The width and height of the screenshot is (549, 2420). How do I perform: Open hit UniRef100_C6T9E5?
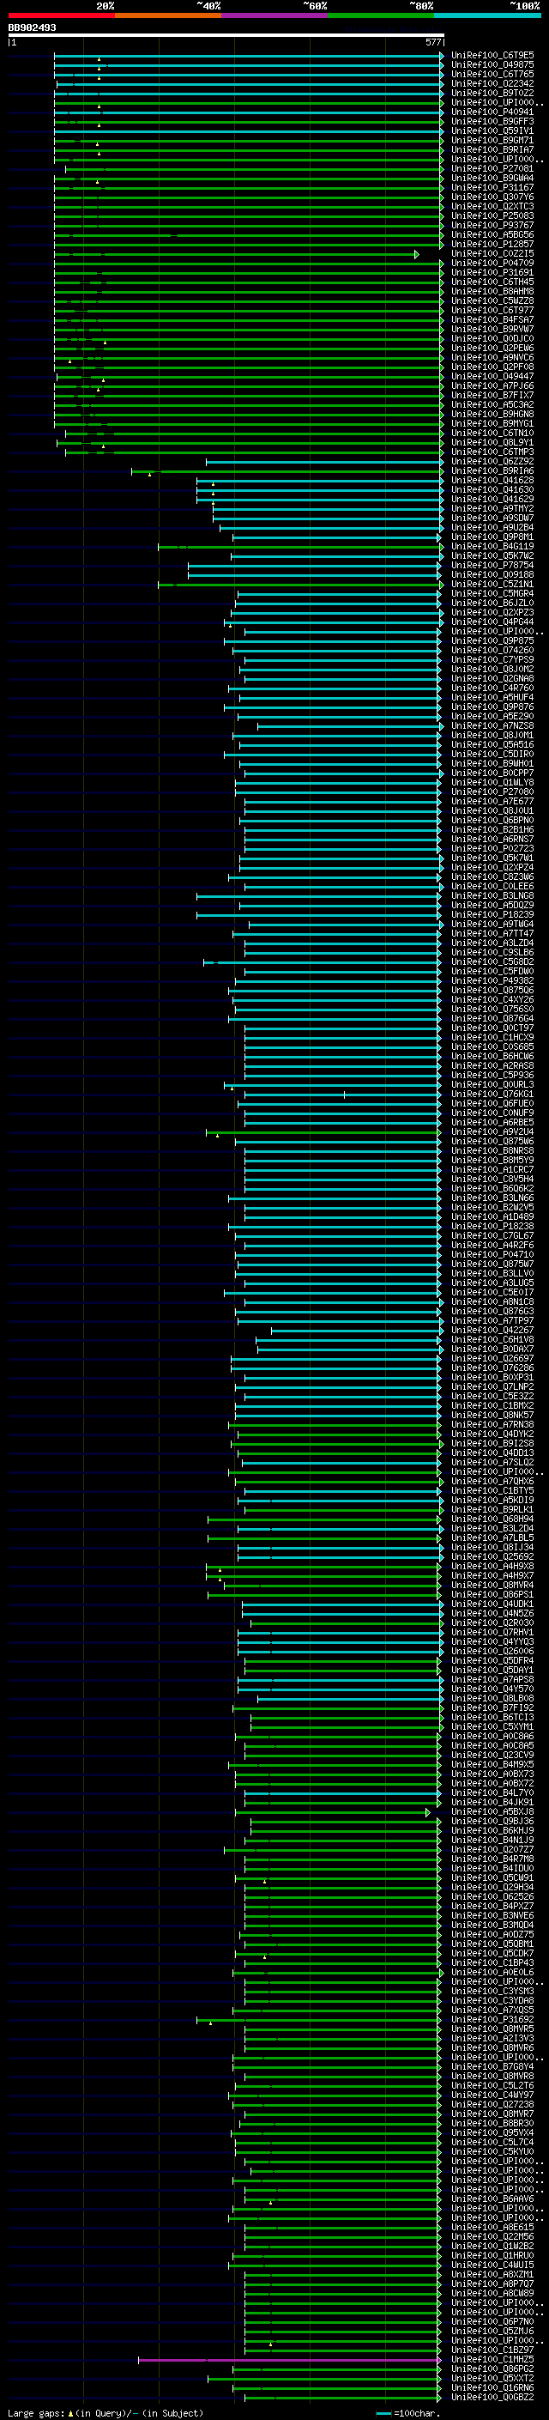pos(492,56)
